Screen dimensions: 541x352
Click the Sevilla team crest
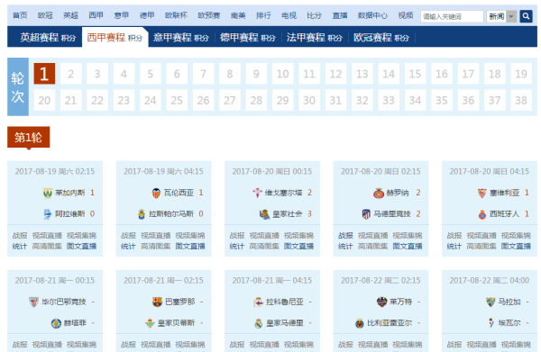click(482, 193)
